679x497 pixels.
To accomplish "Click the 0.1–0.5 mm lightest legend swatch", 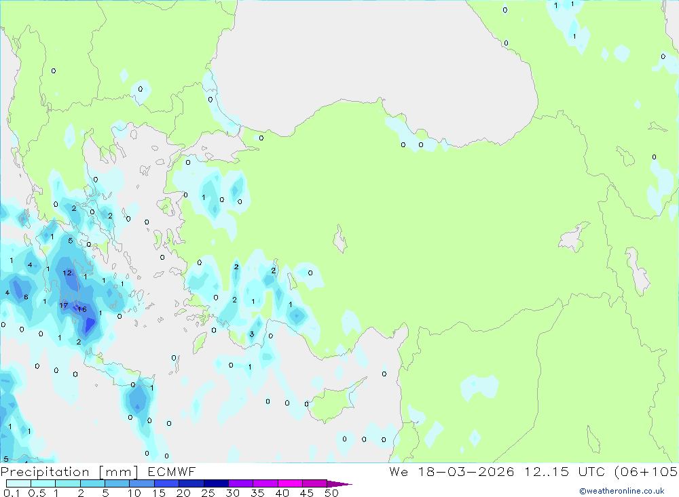I will 18,483.
